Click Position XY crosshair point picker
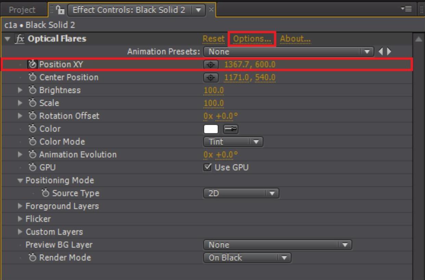The image size is (425, 280). click(x=211, y=64)
